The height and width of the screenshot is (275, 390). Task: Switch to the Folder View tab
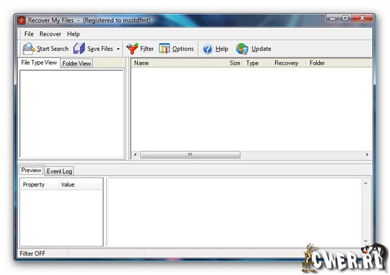(x=77, y=63)
